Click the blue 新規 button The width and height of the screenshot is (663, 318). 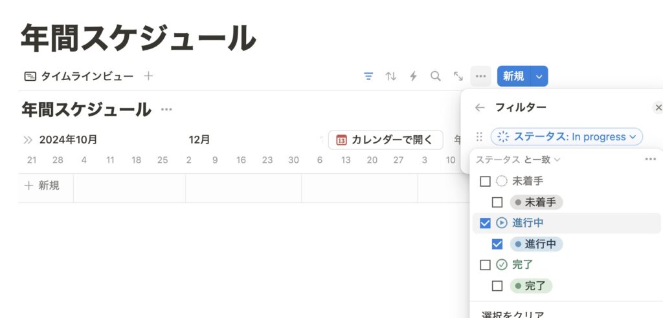tap(513, 76)
